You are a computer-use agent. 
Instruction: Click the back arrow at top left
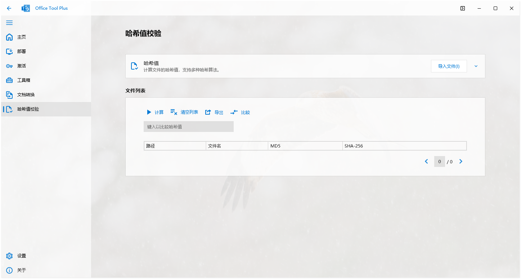(x=9, y=8)
